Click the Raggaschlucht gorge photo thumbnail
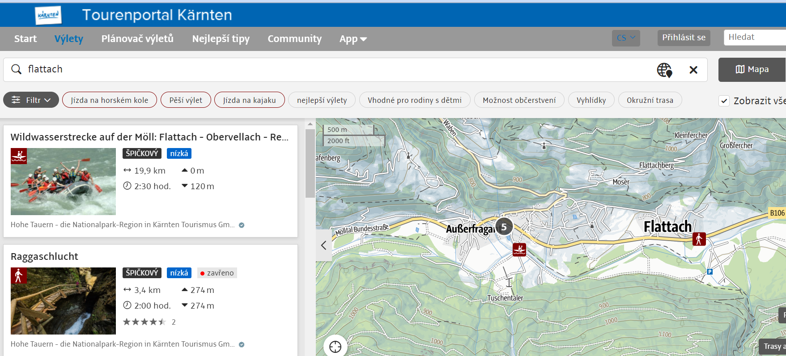The height and width of the screenshot is (356, 786). pos(63,301)
